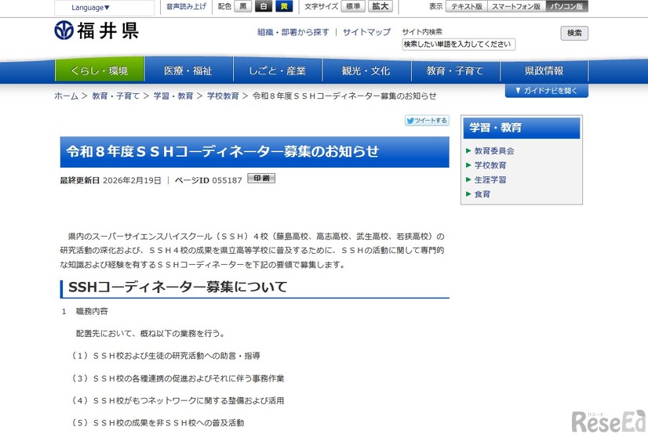Click item (5) 非SSH校への普及活動

tap(157, 423)
